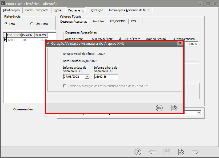
Task: Expand the dropdown arrow at right panel
Action: point(199,113)
